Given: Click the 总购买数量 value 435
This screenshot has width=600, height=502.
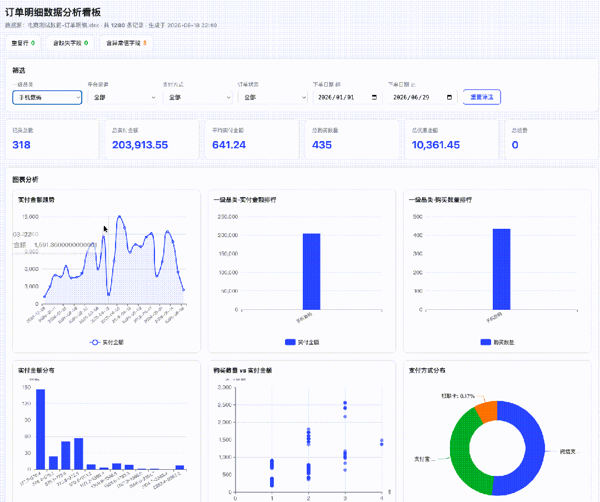Looking at the screenshot, I should 322,144.
